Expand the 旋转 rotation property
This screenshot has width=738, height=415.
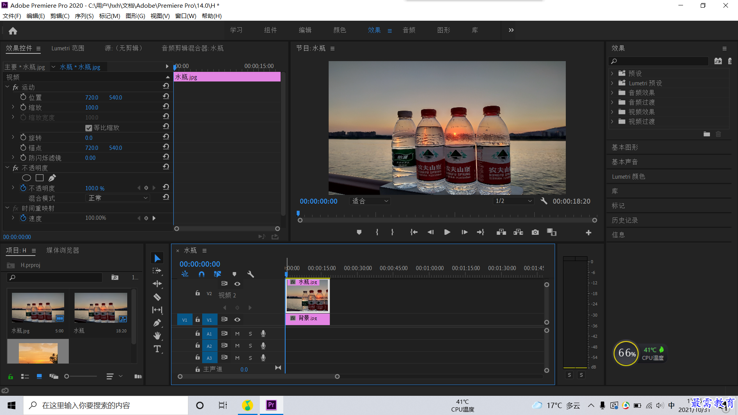pyautogui.click(x=13, y=137)
